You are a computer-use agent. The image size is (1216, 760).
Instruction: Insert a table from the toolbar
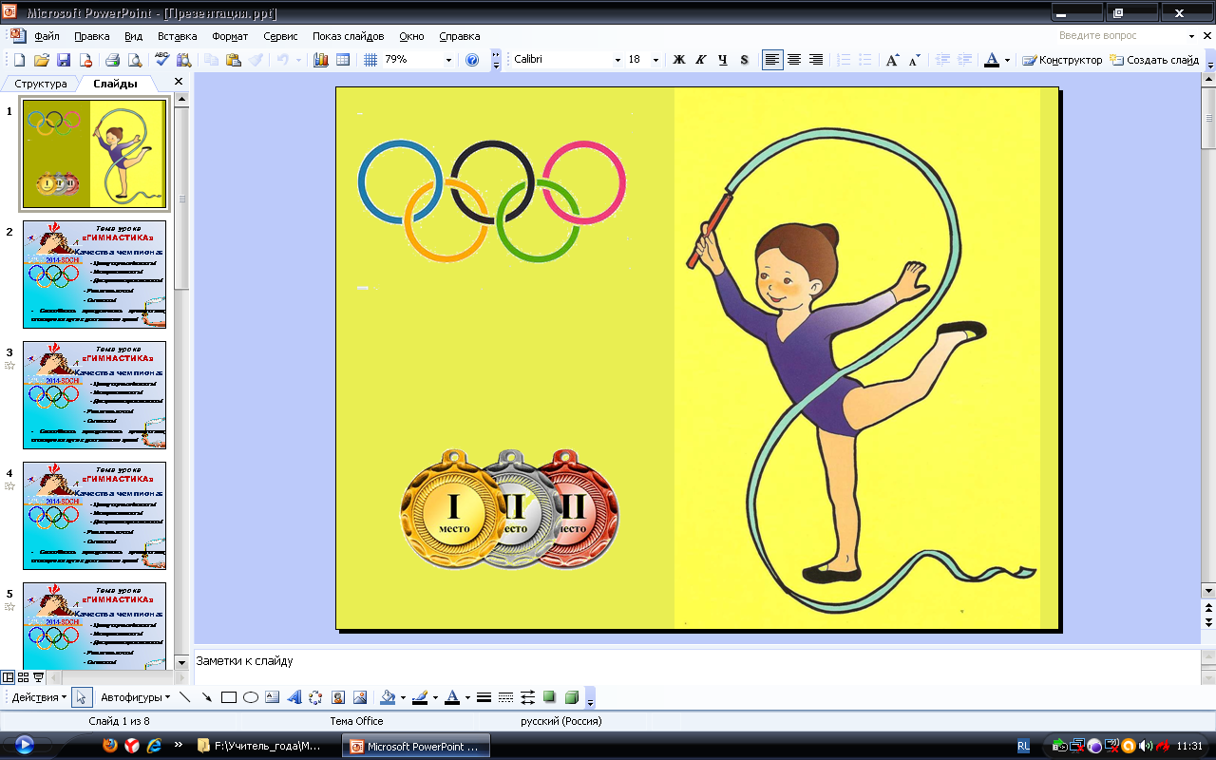(x=343, y=60)
